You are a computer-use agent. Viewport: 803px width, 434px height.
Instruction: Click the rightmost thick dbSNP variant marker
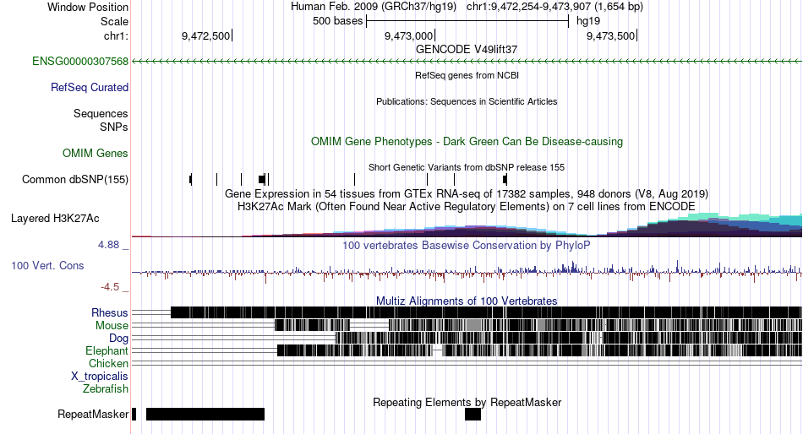pyautogui.click(x=505, y=180)
